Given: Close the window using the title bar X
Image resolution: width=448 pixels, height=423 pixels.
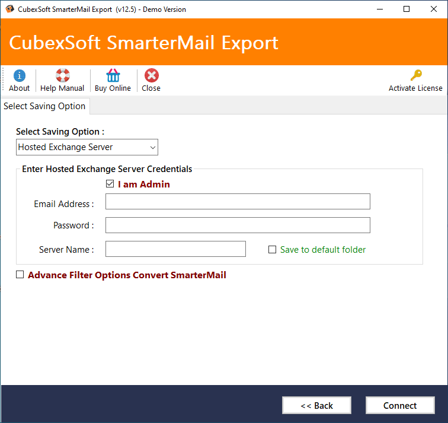Looking at the screenshot, I should click(434, 9).
